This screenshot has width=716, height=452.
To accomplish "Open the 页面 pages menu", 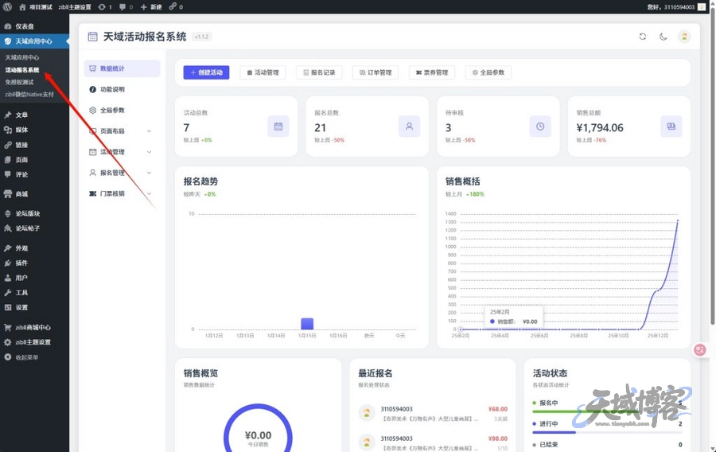I will pyautogui.click(x=34, y=160).
